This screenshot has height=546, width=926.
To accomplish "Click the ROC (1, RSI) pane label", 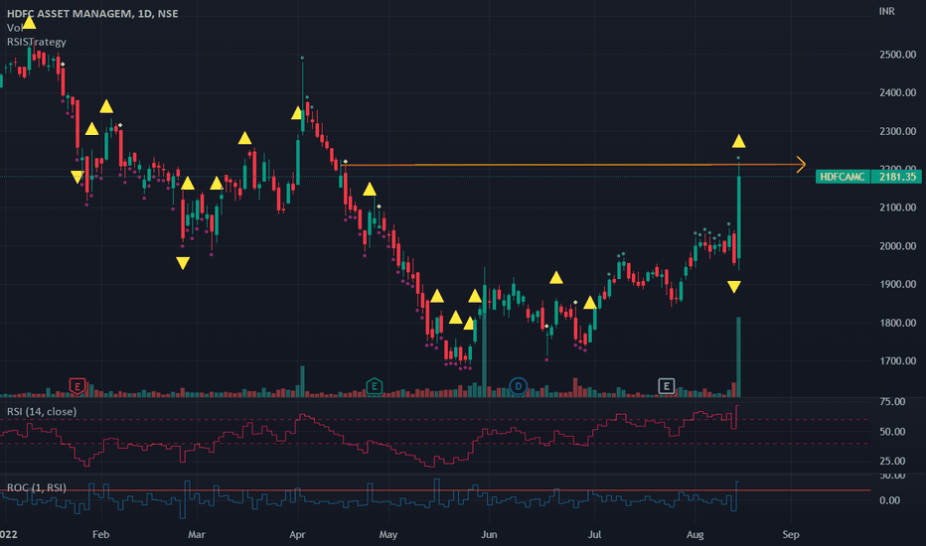I will point(37,487).
